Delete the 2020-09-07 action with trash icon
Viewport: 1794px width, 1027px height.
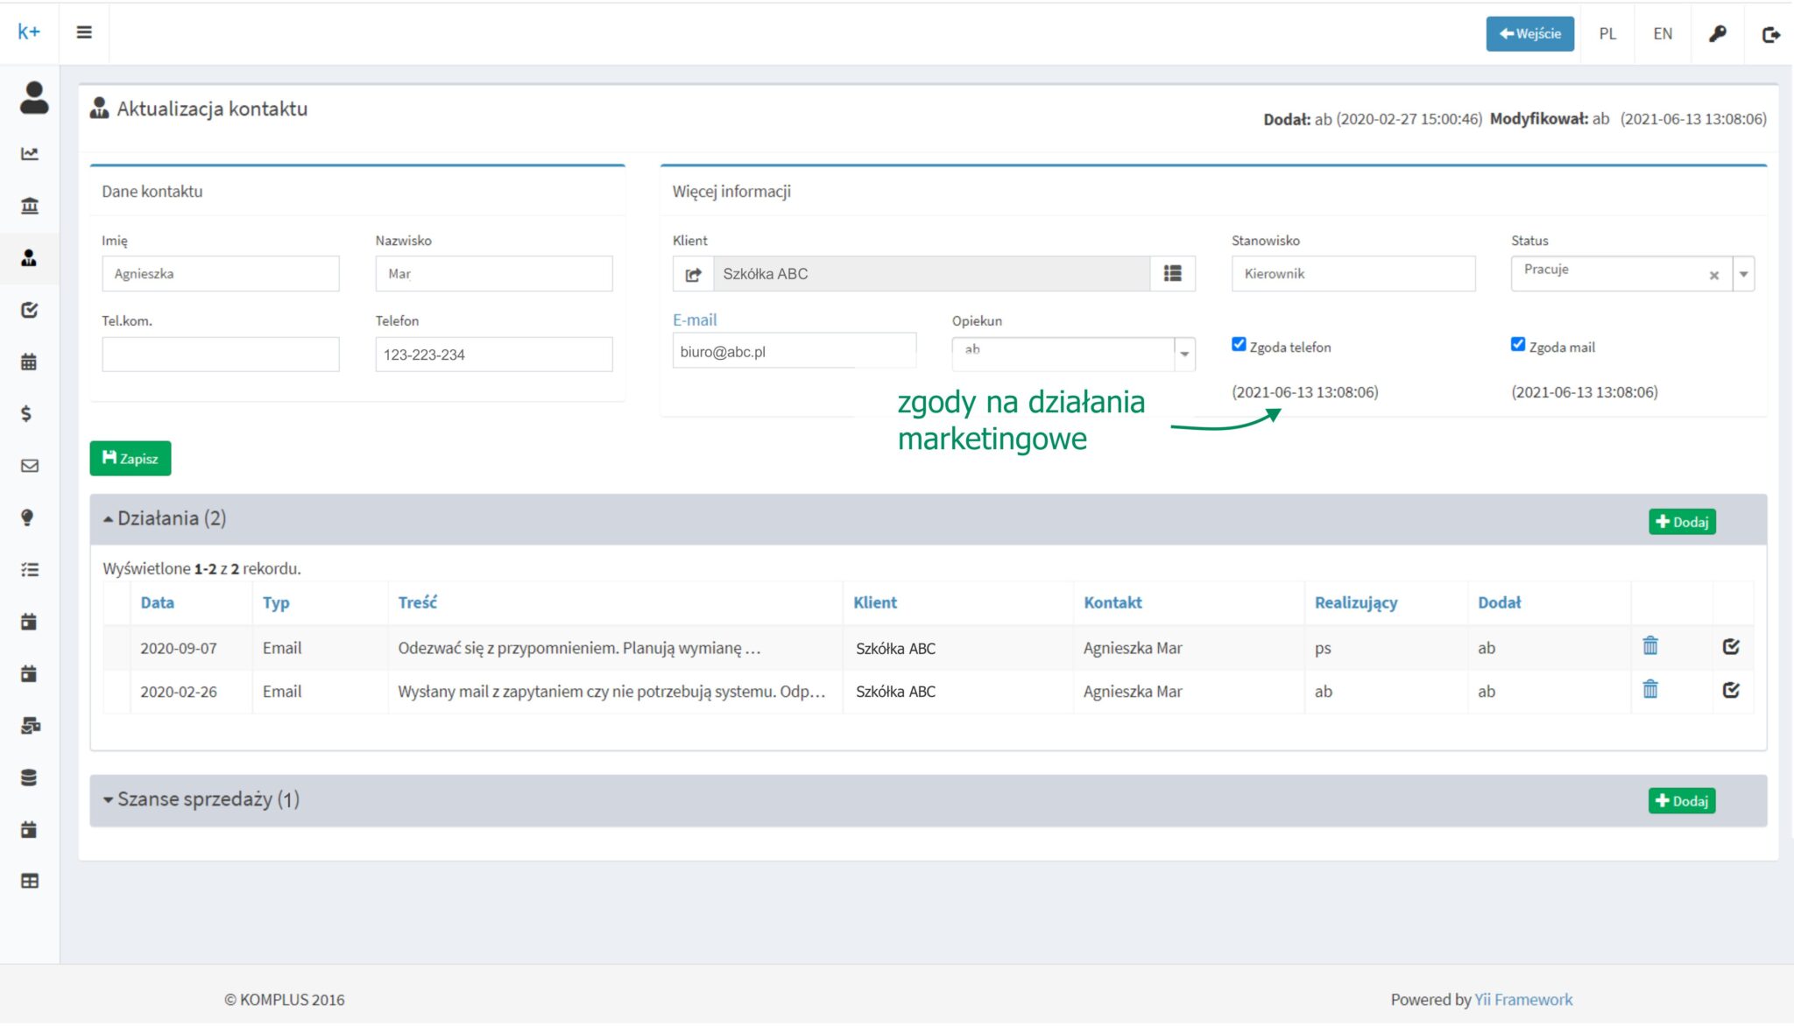click(1650, 646)
